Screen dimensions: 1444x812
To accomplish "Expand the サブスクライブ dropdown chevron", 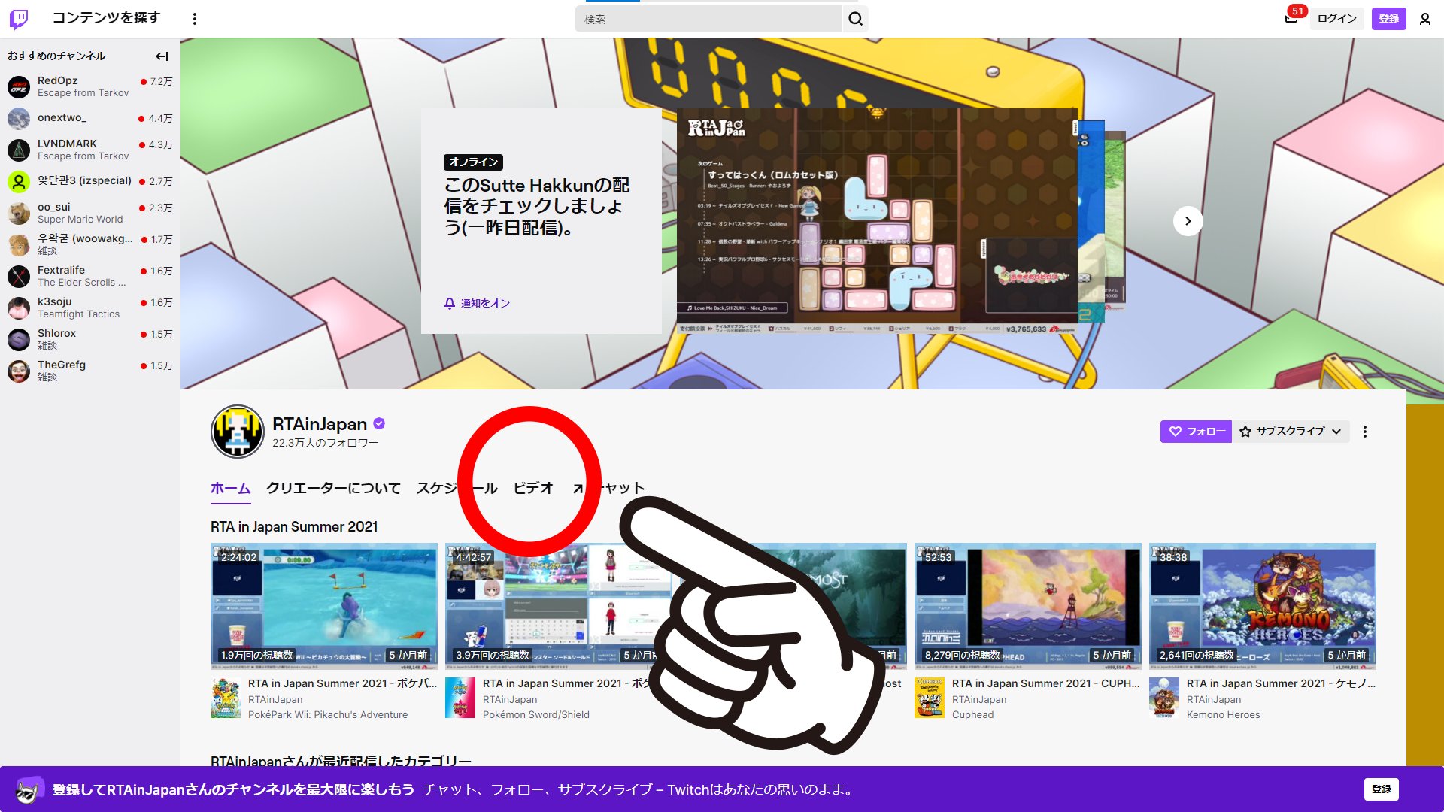I will click(1336, 432).
